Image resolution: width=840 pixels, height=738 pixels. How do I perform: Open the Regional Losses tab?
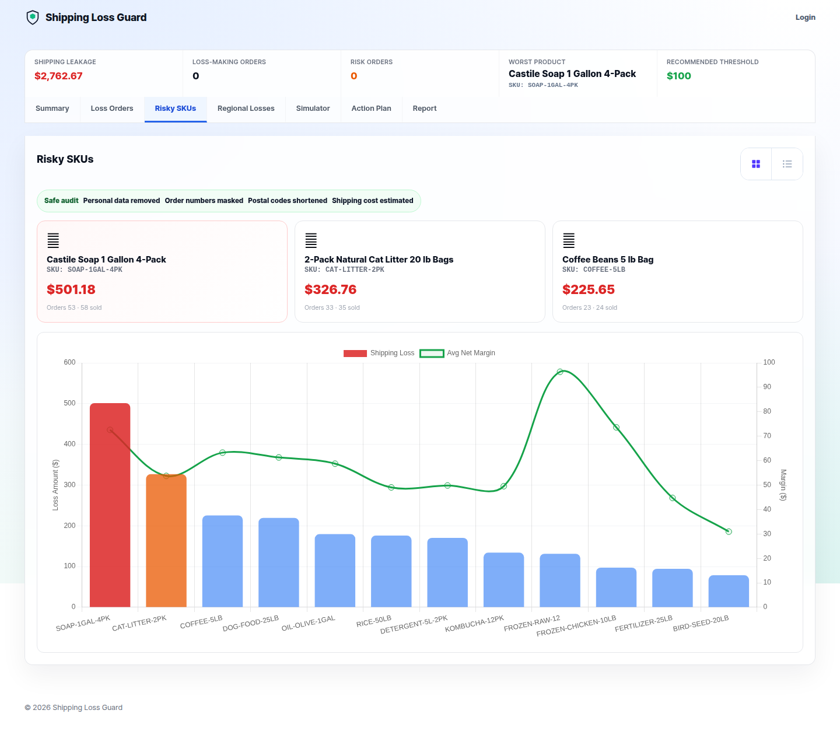click(246, 109)
